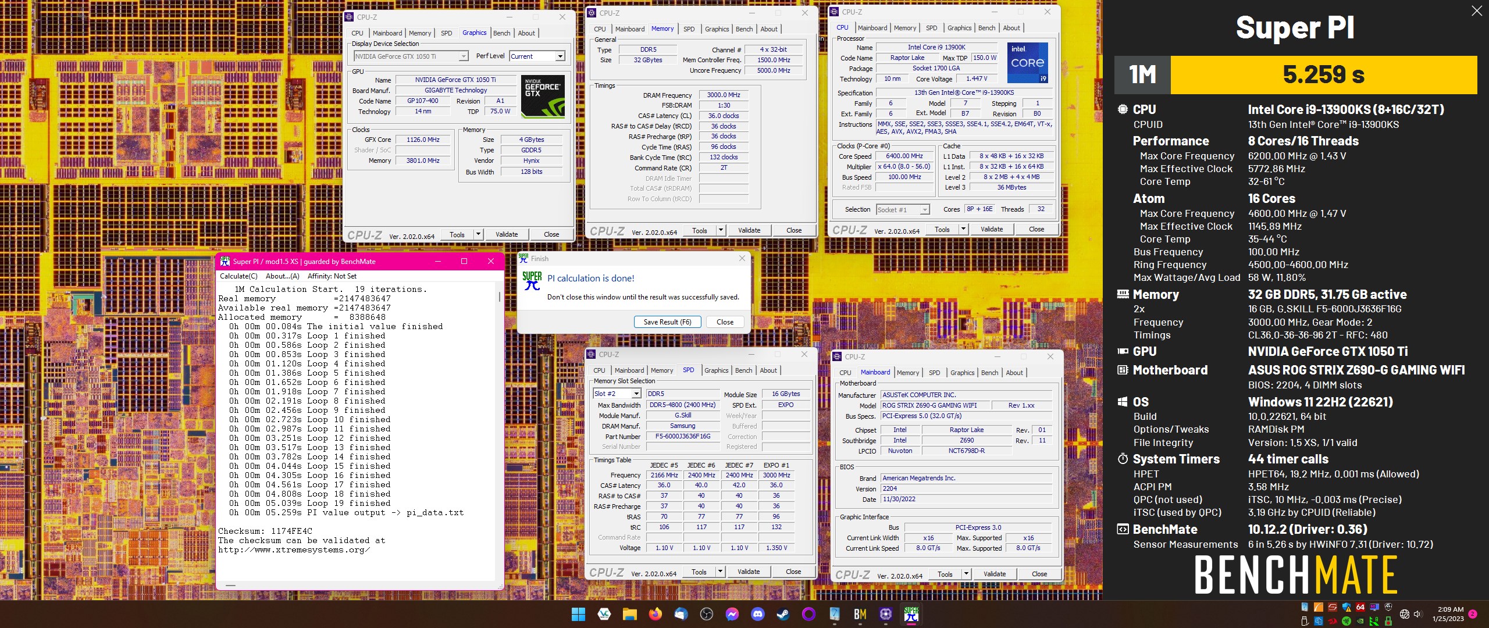Open the NVIDIA tray icon
Screen dimensions: 1489x628
pyautogui.click(x=1360, y=621)
